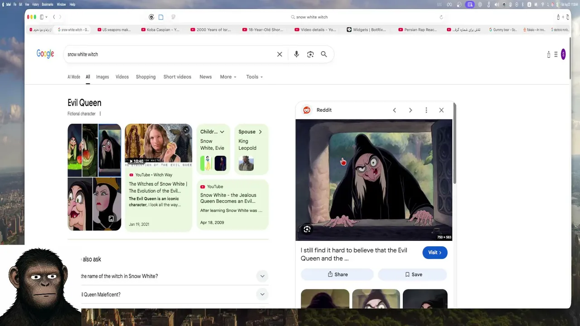580x326 pixels.
Task: Expand the Spouse card arrow
Action: (260, 132)
